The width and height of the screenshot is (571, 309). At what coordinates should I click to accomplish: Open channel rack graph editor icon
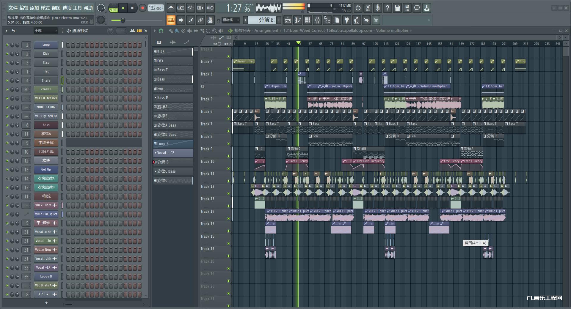[133, 31]
